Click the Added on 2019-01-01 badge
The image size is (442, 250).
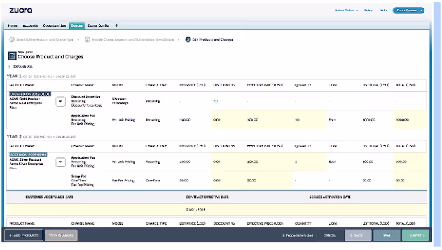(x=28, y=155)
